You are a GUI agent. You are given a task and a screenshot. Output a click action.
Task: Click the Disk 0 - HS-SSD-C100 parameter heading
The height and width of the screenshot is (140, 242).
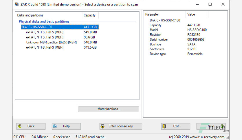(165, 20)
